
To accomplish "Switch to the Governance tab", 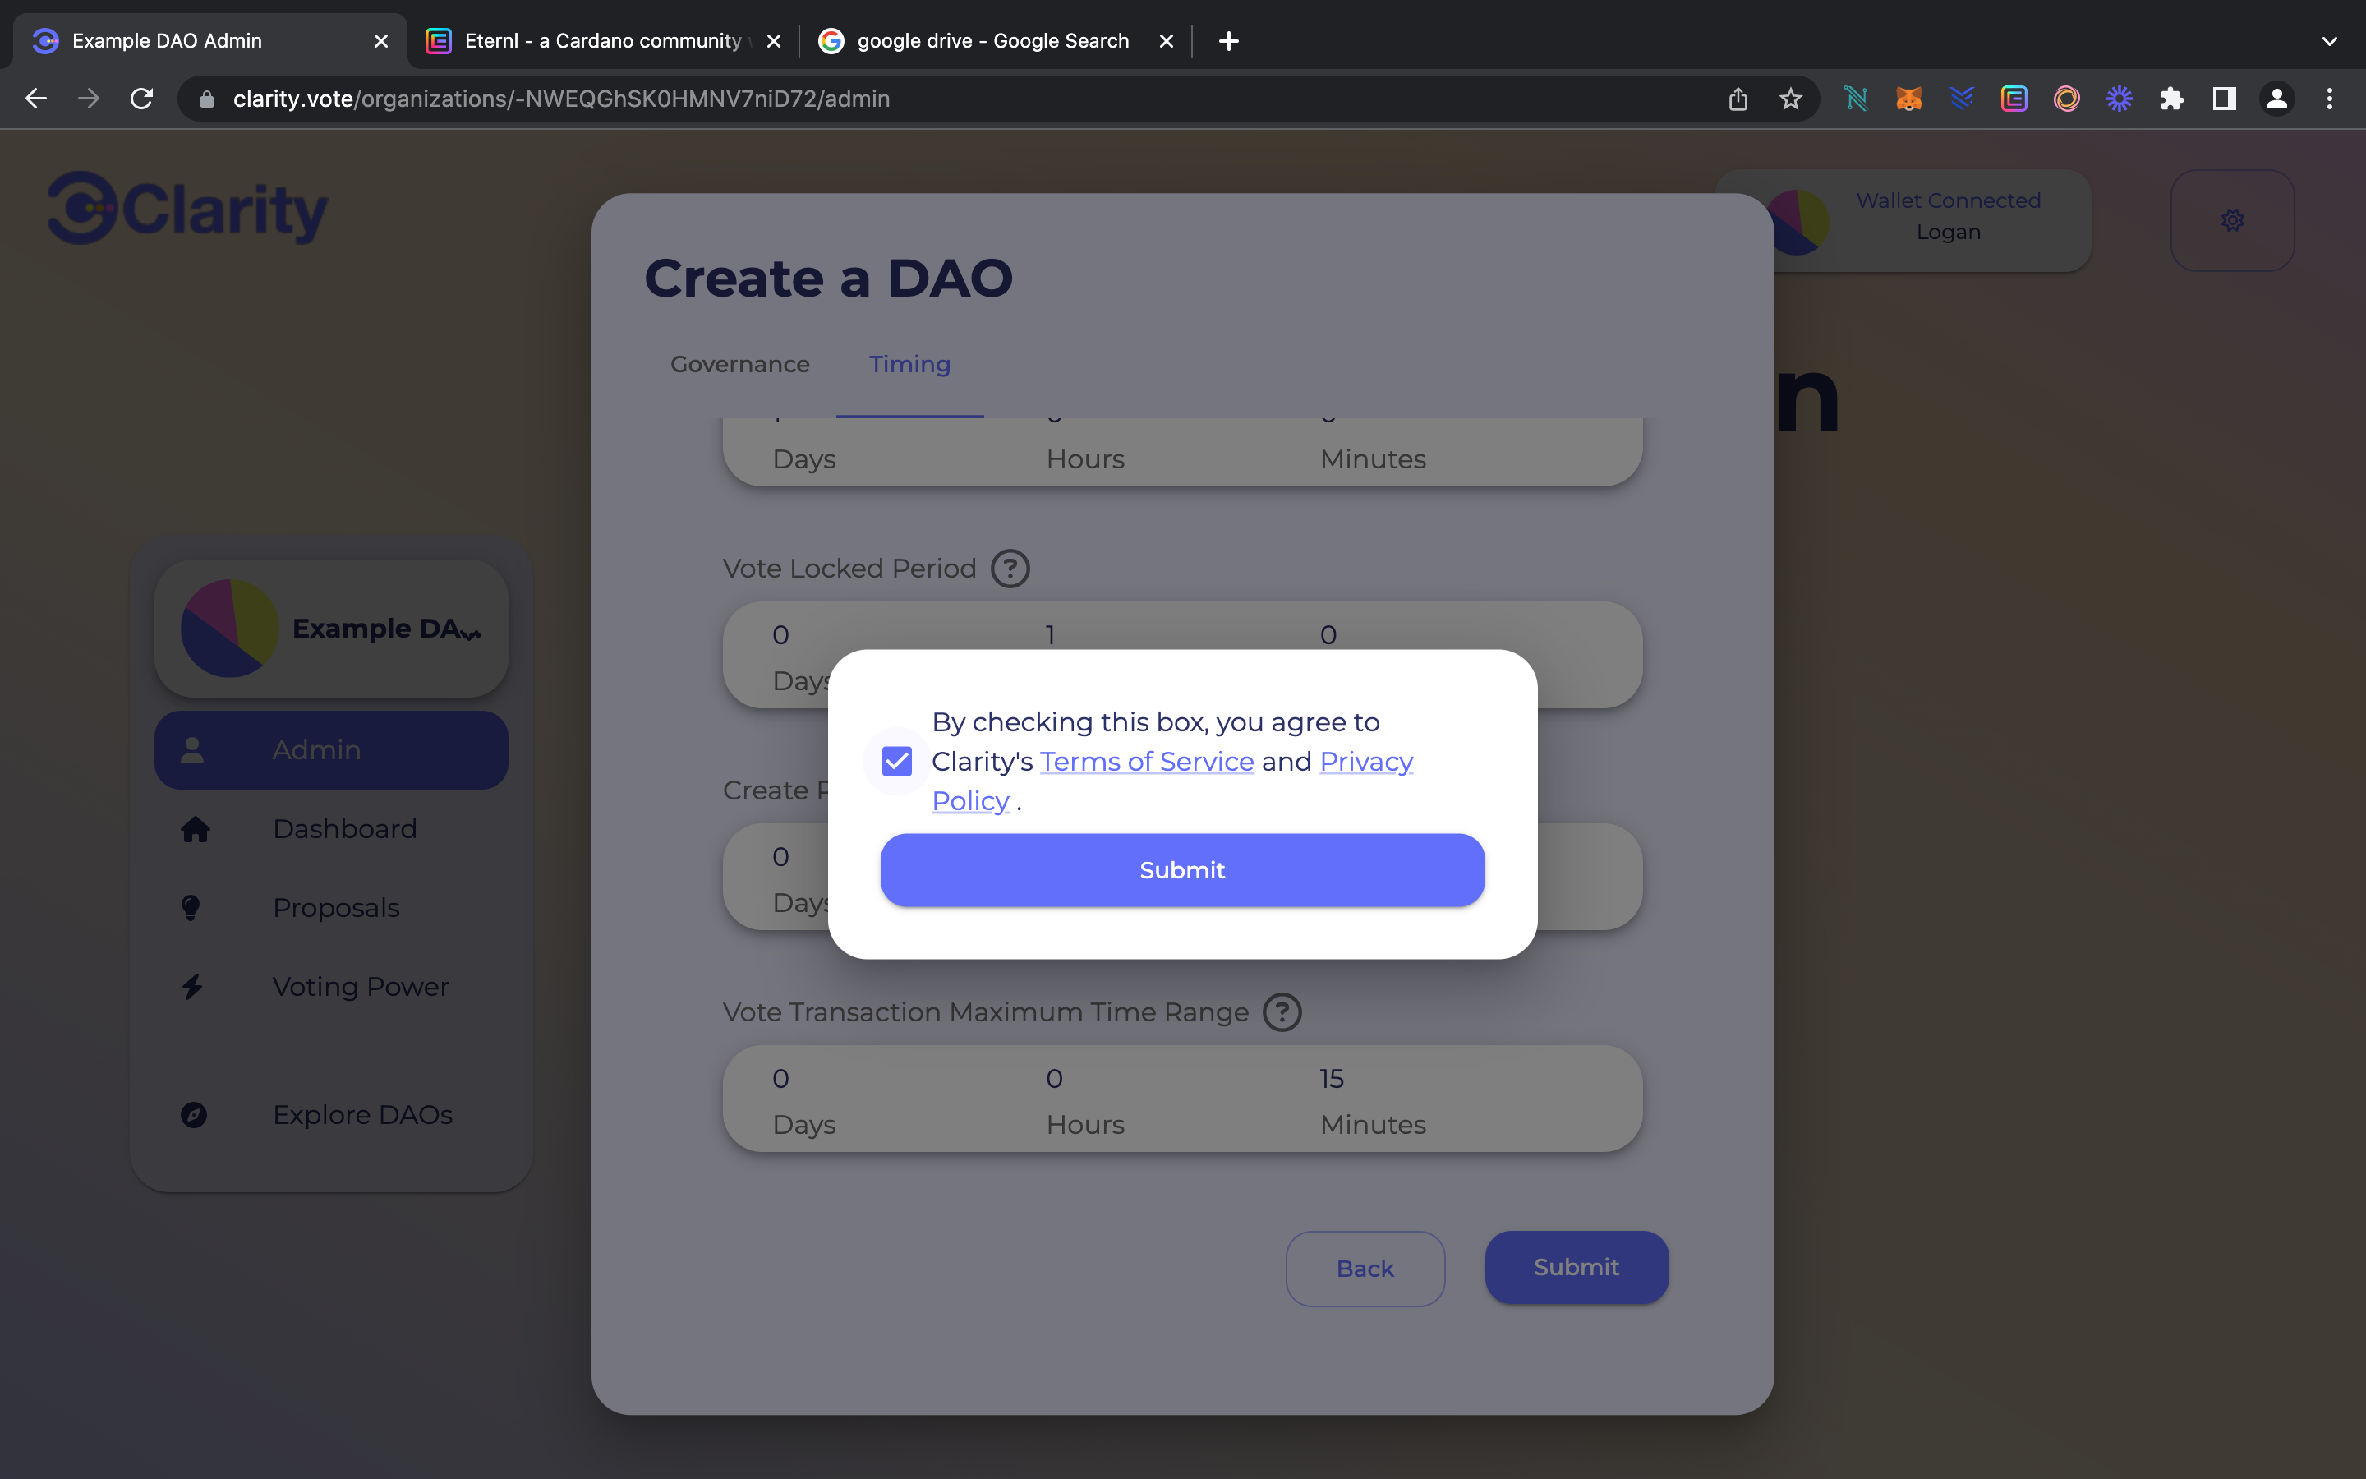I will (x=739, y=364).
